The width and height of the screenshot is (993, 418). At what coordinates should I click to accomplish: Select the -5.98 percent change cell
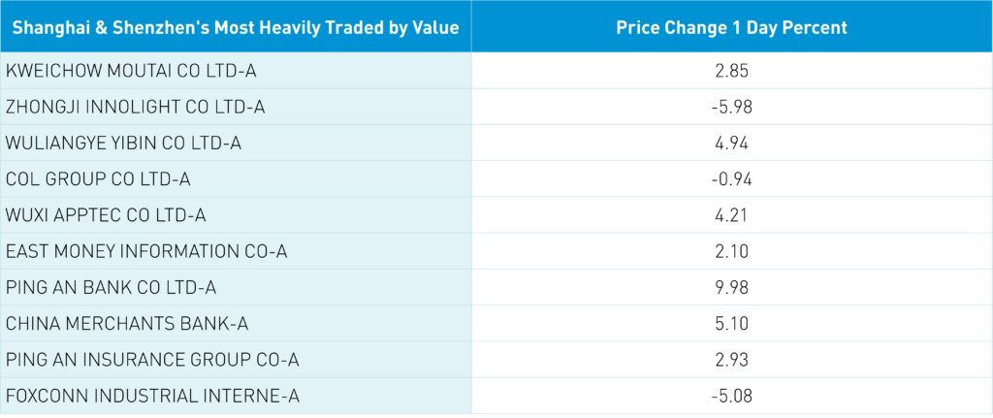tap(731, 107)
